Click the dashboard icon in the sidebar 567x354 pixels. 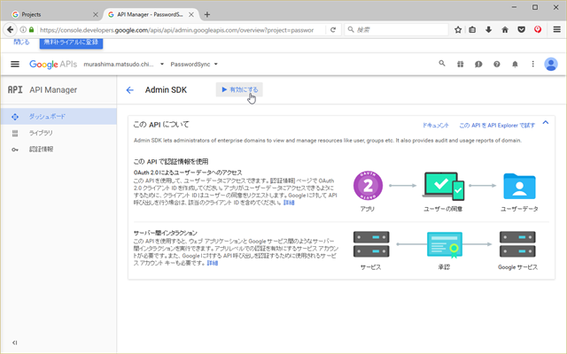(15, 117)
